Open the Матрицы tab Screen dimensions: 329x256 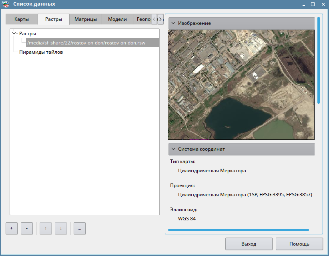pyautogui.click(x=85, y=19)
